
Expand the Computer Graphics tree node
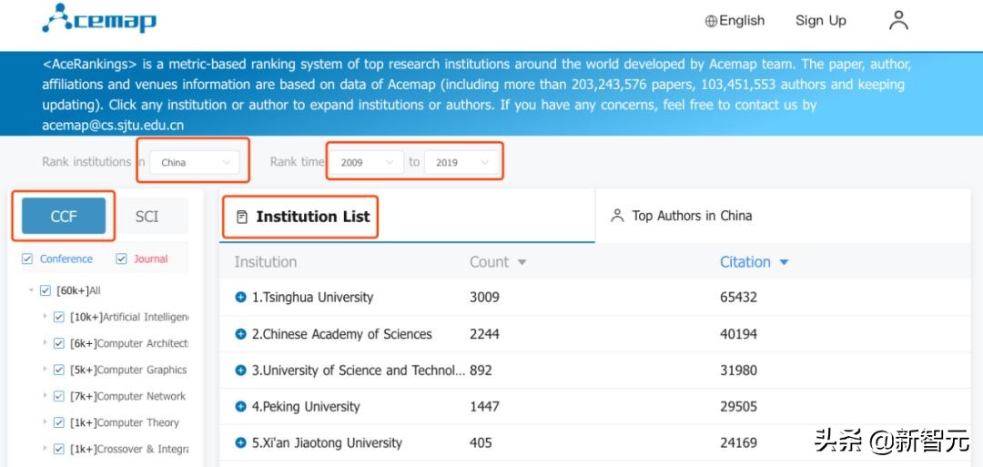pyautogui.click(x=45, y=369)
